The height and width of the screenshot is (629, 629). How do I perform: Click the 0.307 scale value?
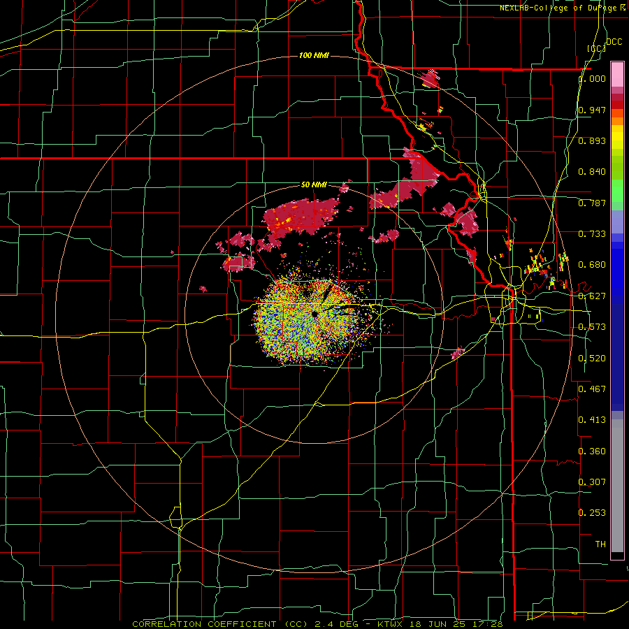click(592, 482)
